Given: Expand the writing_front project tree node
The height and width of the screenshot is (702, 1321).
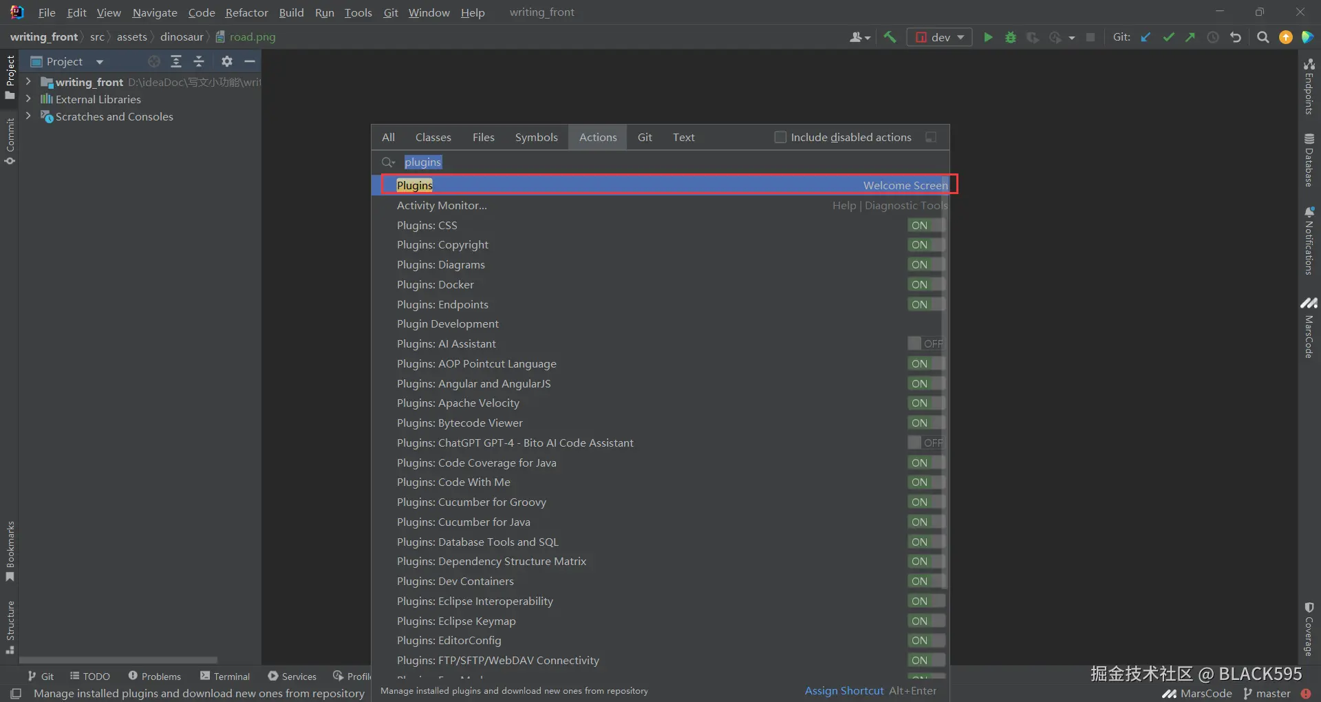Looking at the screenshot, I should [x=28, y=81].
